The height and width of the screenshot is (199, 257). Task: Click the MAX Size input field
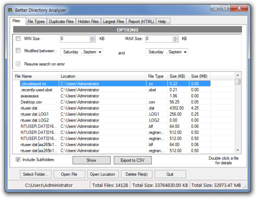click(x=159, y=39)
